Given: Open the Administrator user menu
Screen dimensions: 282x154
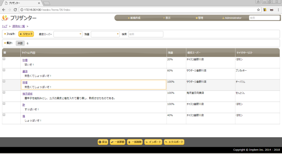Looking at the screenshot, I should (232, 18).
